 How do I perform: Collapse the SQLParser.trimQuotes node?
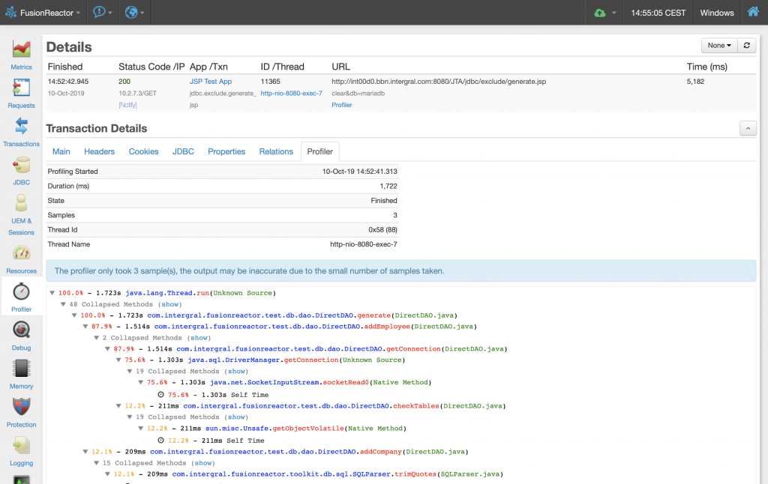(x=107, y=474)
